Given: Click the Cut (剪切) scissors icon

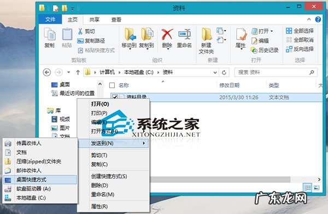Looking at the screenshot, I should click(80, 31).
